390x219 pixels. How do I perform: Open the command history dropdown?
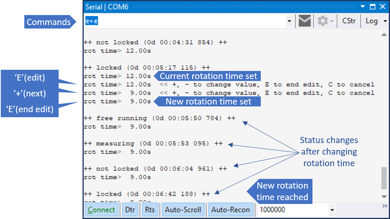point(289,21)
